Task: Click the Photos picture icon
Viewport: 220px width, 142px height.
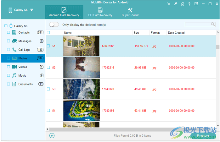Action: click(x=14, y=58)
